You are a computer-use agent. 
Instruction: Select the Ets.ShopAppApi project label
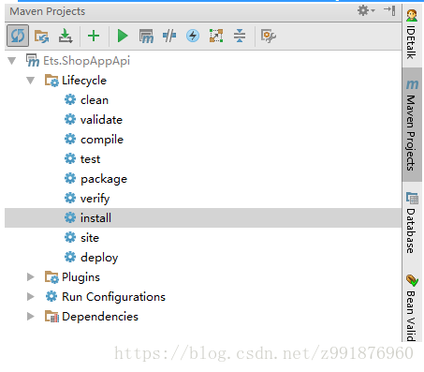pyautogui.click(x=86, y=61)
